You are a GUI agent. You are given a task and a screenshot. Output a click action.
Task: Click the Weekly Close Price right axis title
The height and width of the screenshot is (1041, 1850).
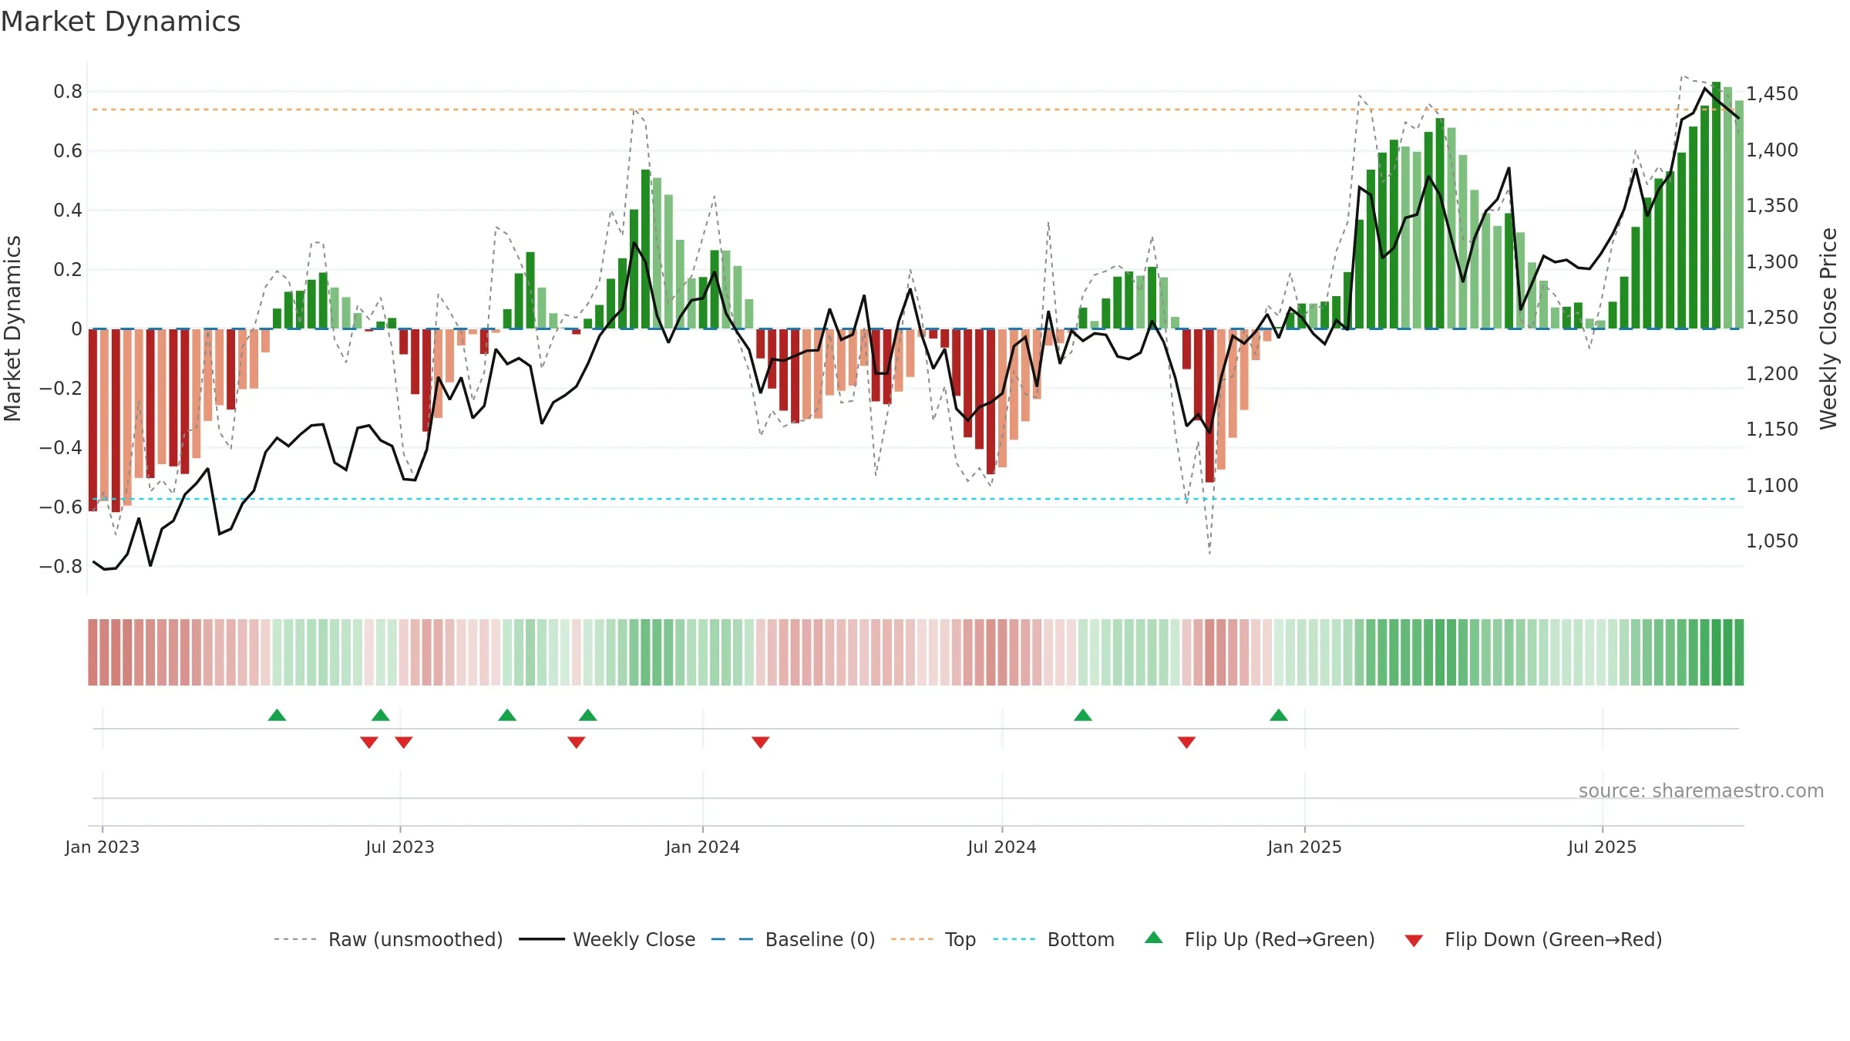(1828, 328)
